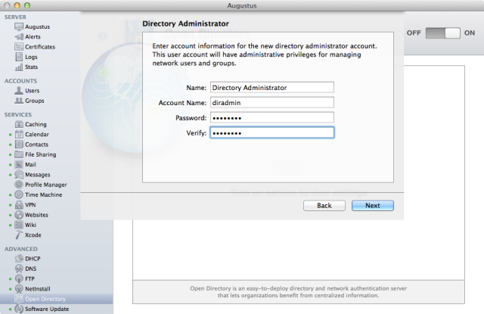This screenshot has height=314, width=484.
Task: Open the Stats bar chart icon
Action: [19, 67]
